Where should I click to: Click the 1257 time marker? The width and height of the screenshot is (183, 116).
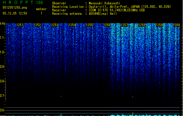[x=125, y=25]
